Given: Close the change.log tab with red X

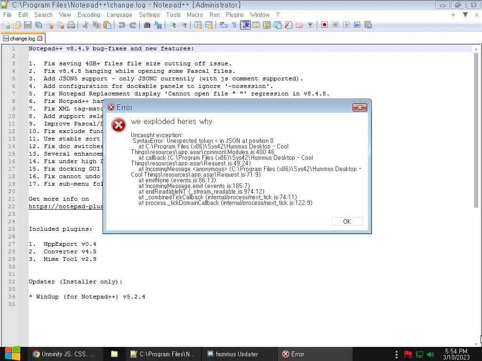Looking at the screenshot, I should coord(40,39).
